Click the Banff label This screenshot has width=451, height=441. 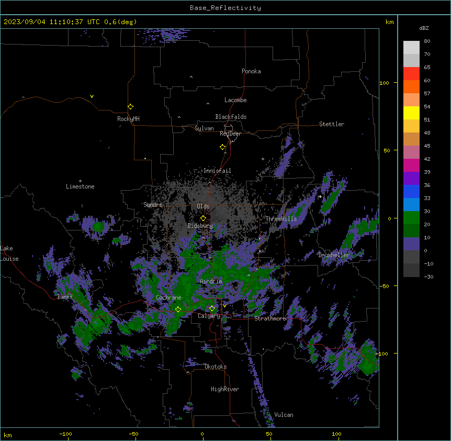pyautogui.click(x=65, y=297)
